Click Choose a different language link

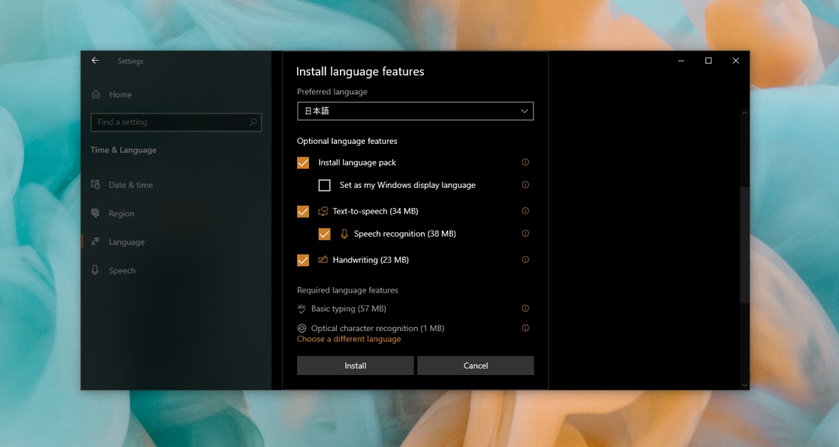tap(349, 339)
